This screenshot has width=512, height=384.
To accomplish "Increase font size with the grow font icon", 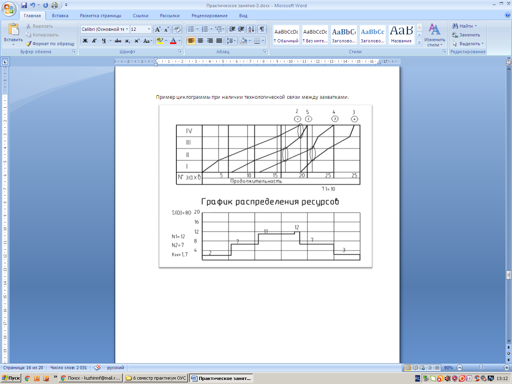I will (x=158, y=29).
